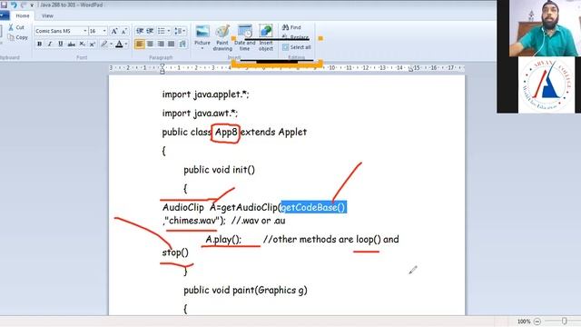581x327 pixels.
Task: Insert a Picture using the ribbon icon
Action: [x=202, y=32]
